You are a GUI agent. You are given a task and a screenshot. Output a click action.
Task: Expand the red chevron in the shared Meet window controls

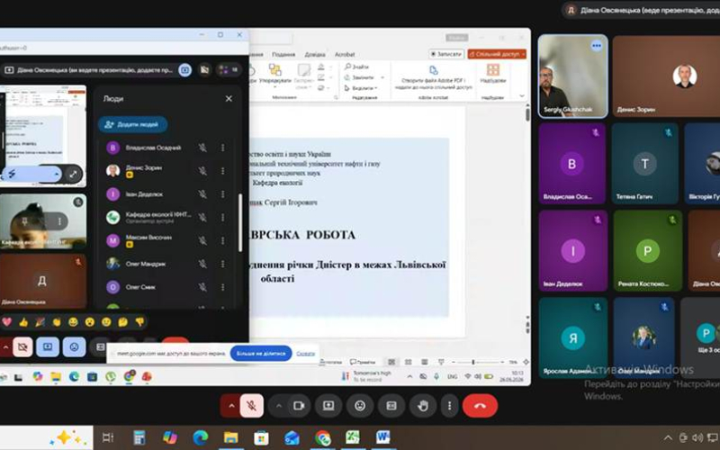(5, 347)
